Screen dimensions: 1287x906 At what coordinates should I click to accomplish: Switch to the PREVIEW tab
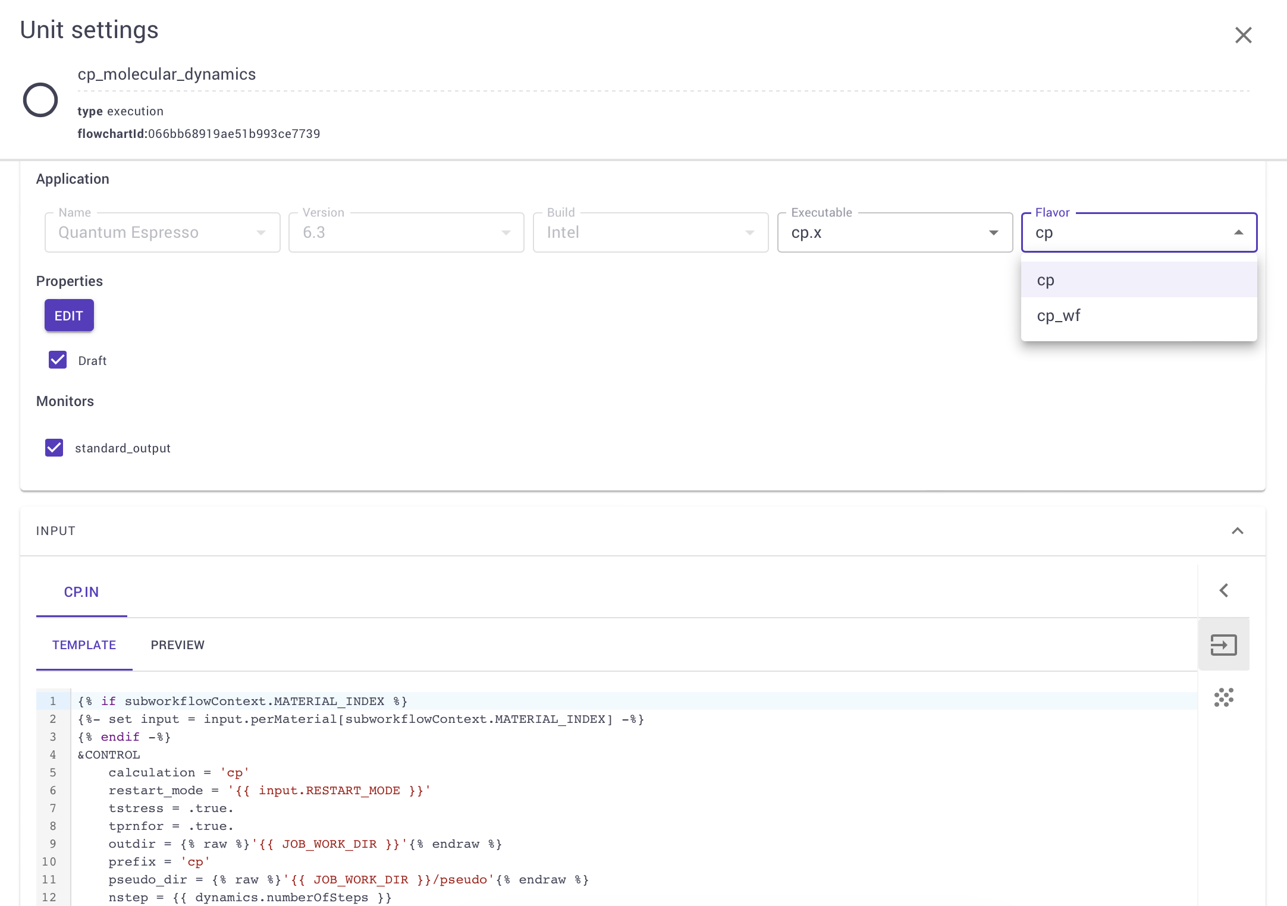tap(177, 645)
